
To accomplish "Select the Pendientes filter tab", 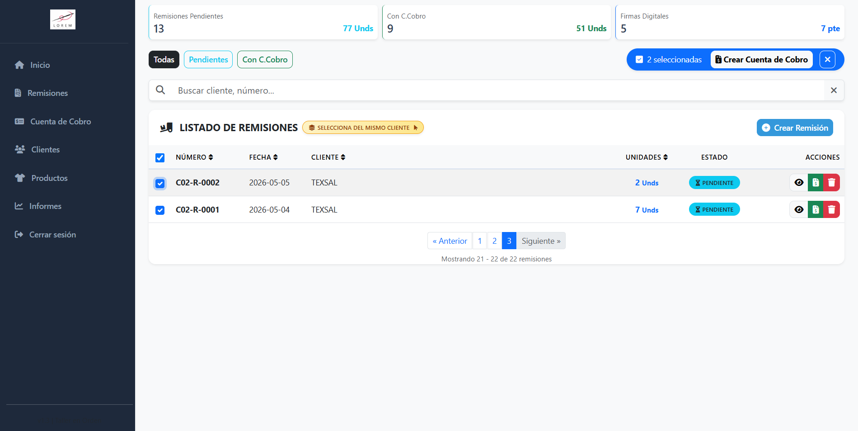I will point(208,60).
